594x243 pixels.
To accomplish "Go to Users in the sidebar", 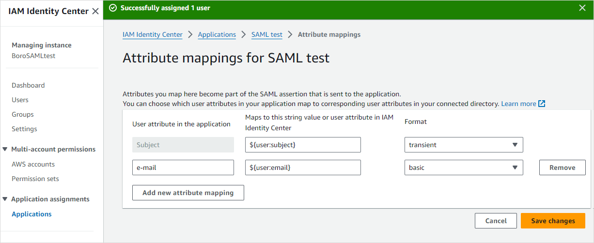I will point(20,100).
